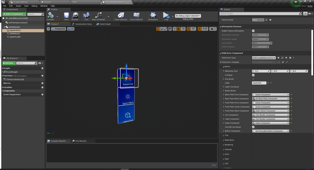Open the debug object filter dropdown
The height and width of the screenshot is (170, 314).
point(188,16)
